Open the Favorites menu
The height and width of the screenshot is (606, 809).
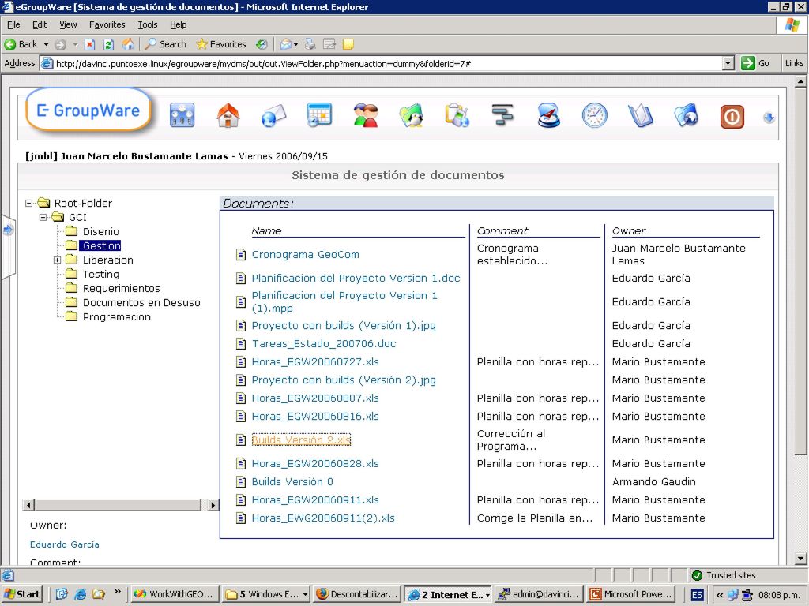click(107, 24)
